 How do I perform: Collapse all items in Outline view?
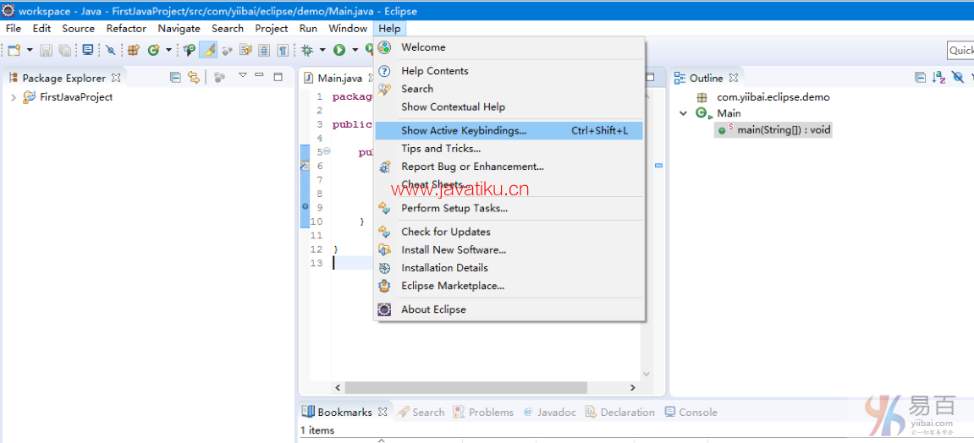(x=920, y=78)
